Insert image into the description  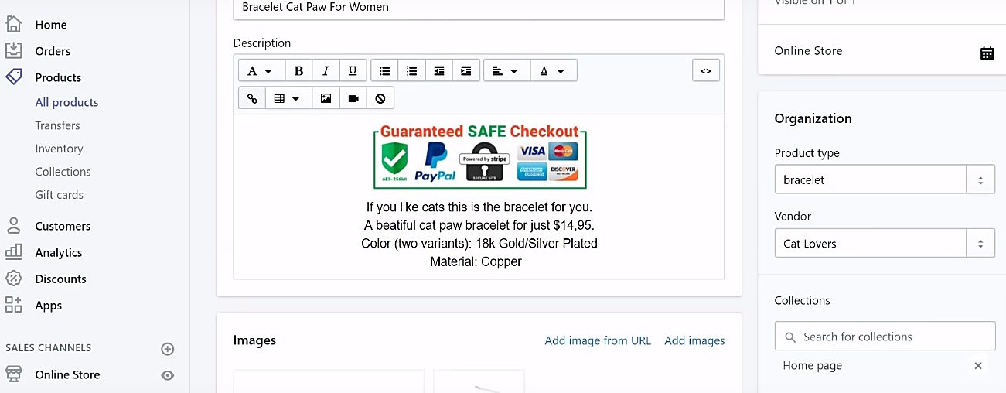point(326,98)
